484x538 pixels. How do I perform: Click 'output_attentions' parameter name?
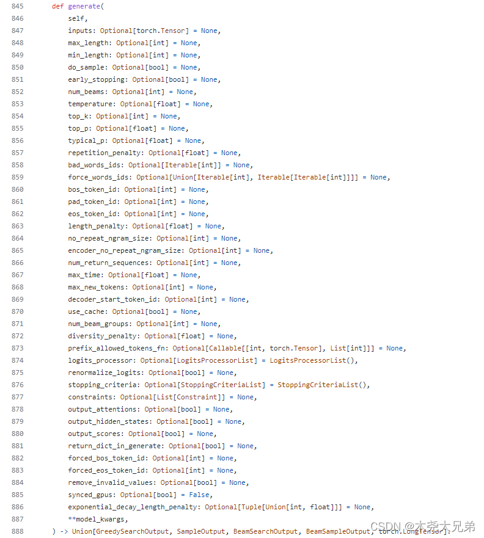[x=102, y=409]
